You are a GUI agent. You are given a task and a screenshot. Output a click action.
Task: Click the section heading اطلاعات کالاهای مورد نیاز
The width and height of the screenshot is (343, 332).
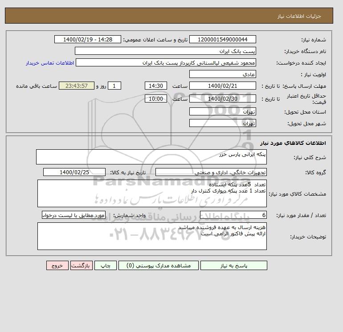pos(293,143)
